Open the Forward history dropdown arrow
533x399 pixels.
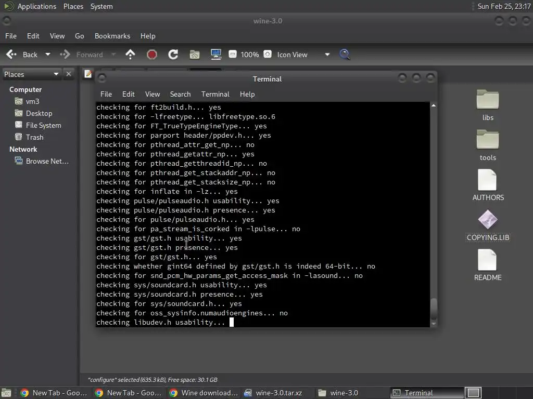(x=113, y=54)
